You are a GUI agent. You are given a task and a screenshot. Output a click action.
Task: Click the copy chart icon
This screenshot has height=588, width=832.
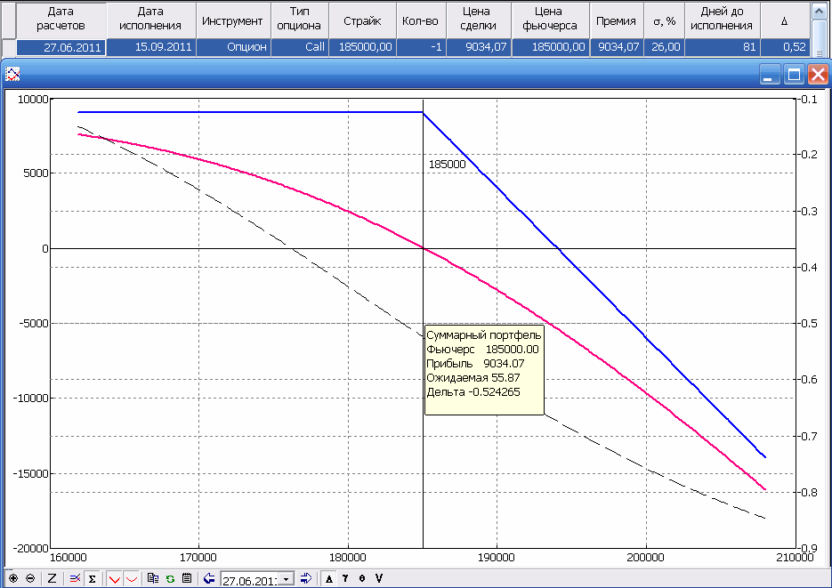(153, 578)
